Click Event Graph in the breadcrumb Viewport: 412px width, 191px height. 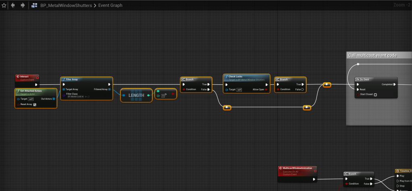(x=110, y=6)
